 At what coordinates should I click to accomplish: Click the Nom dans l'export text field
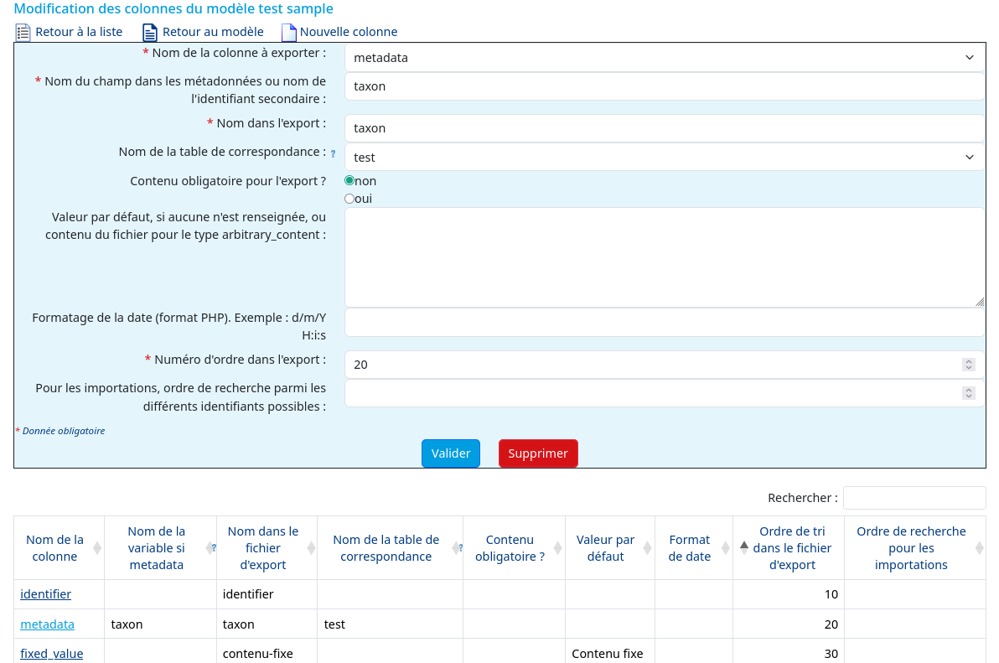pyautogui.click(x=665, y=128)
